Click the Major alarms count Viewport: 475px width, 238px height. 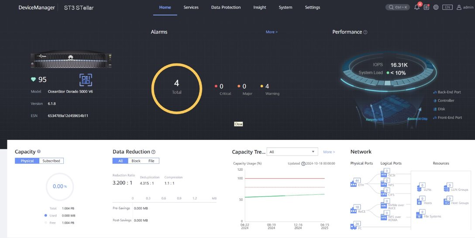coord(244,86)
